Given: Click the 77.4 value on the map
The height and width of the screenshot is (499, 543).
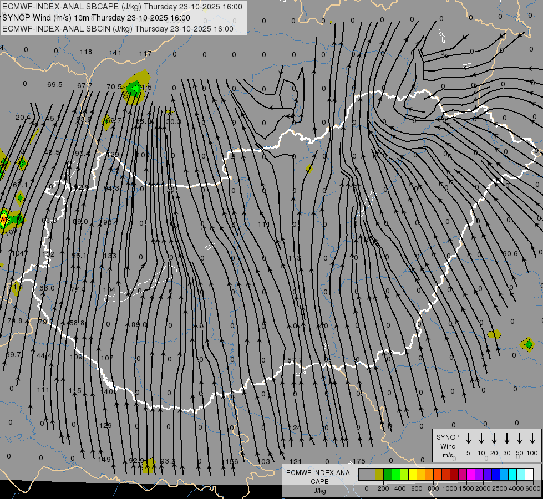Looking at the screenshot, I should pyautogui.click(x=78, y=289).
